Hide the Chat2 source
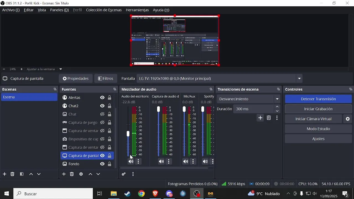 [102, 106]
